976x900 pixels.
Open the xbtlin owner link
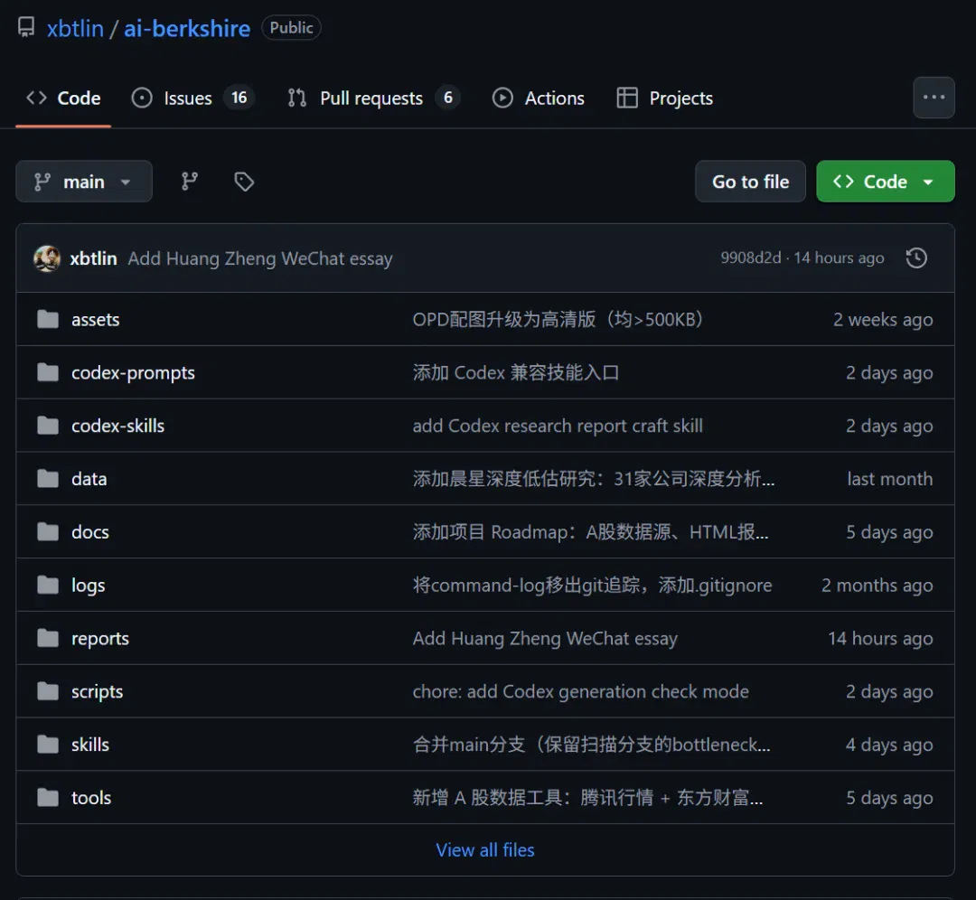(x=75, y=29)
